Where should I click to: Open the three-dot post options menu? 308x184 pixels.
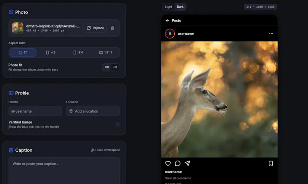pos(271,34)
